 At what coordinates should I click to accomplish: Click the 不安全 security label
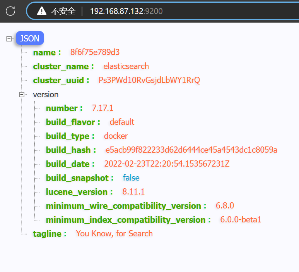[x=63, y=11]
